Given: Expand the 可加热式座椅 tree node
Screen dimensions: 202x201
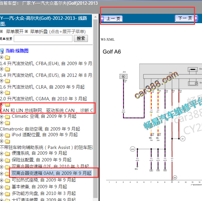Looking at the screenshot, I should point(1,180).
